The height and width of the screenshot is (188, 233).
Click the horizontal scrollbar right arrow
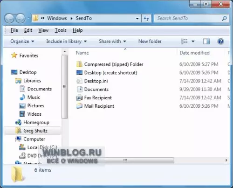pyautogui.click(x=226, y=160)
